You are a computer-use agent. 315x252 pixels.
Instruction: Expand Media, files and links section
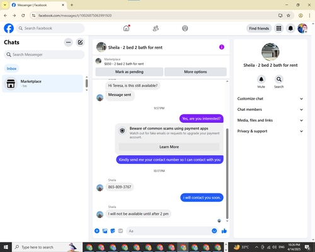(x=270, y=120)
